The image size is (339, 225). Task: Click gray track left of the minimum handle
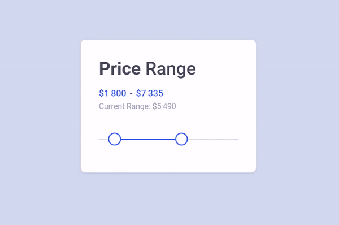coord(103,139)
